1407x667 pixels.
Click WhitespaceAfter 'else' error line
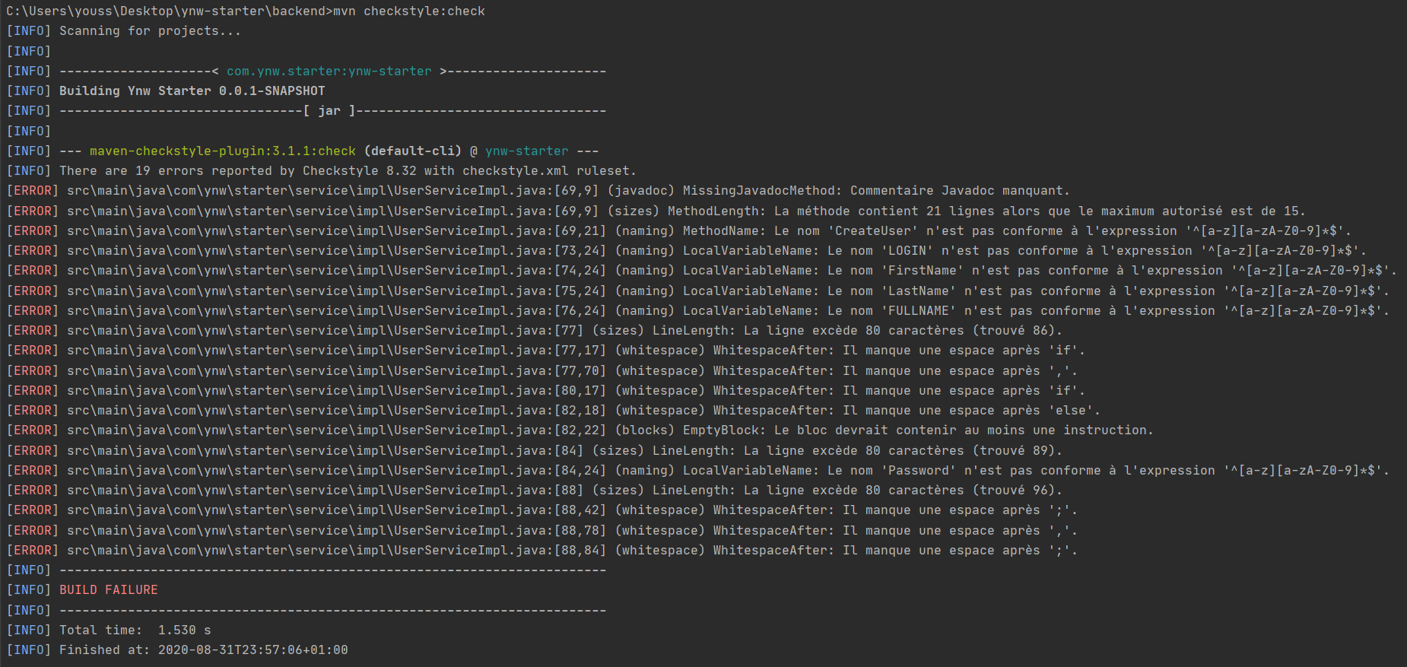(x=554, y=410)
